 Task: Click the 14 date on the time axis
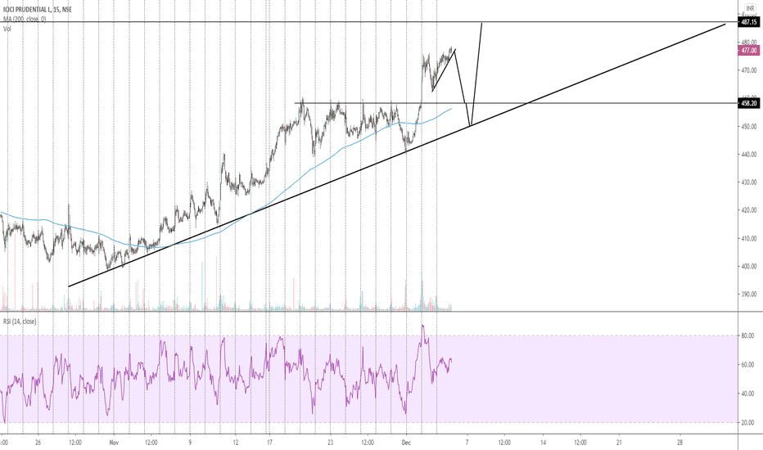[x=543, y=443]
